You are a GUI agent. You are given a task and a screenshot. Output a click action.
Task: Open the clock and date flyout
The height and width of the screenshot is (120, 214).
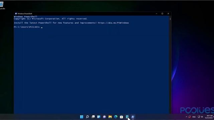point(209,117)
